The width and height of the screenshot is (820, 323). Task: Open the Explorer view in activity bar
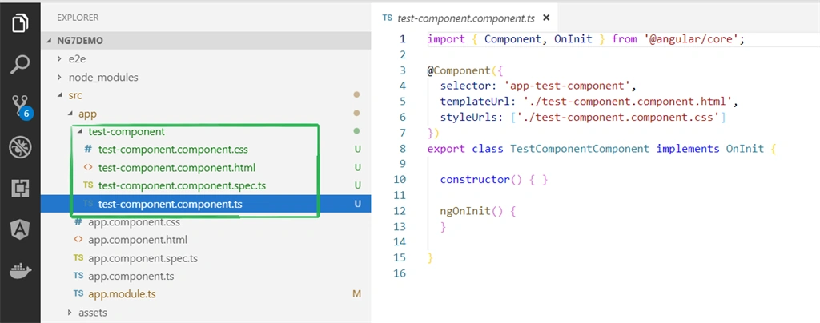20,23
